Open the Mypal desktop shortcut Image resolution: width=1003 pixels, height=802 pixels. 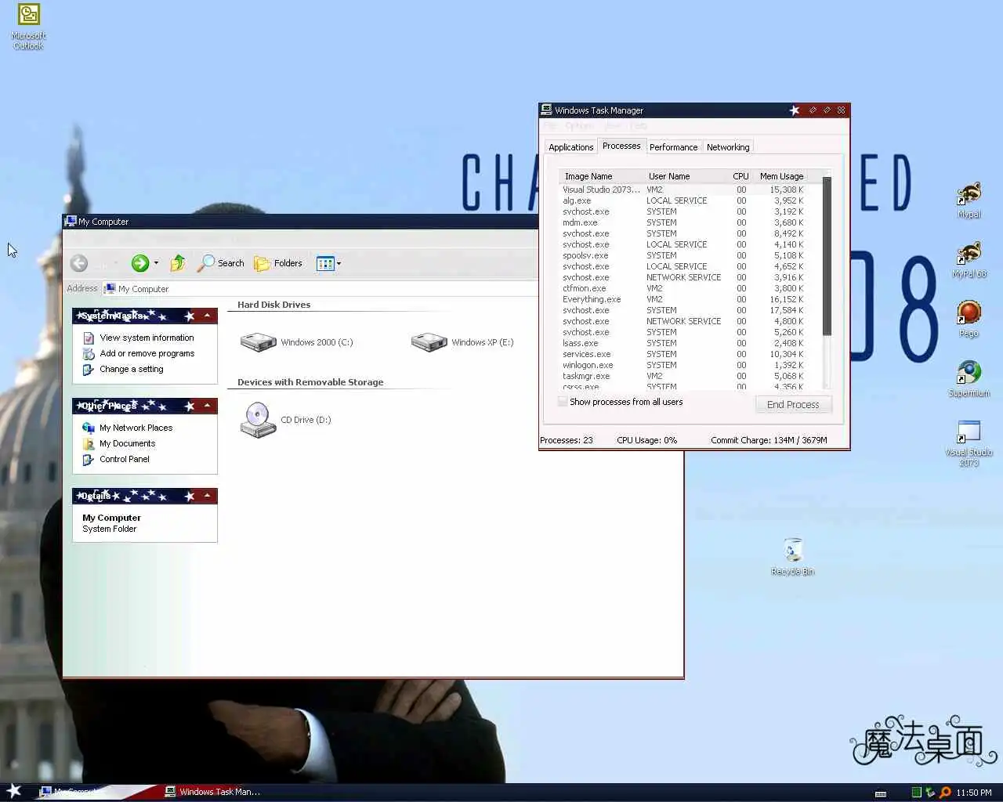coord(969,200)
